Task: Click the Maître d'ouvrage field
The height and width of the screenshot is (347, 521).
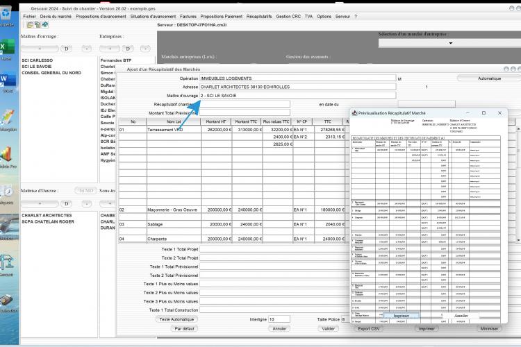Action: [298, 96]
